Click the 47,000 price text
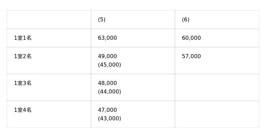 pos(107,110)
